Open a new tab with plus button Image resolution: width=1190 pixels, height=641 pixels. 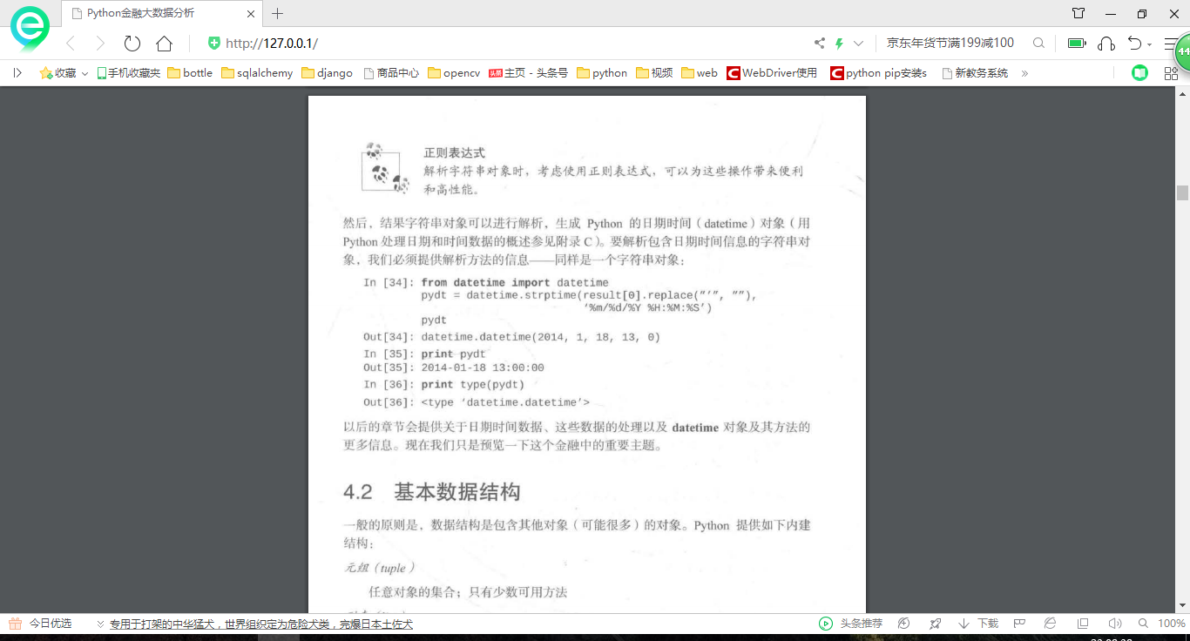pyautogui.click(x=278, y=13)
